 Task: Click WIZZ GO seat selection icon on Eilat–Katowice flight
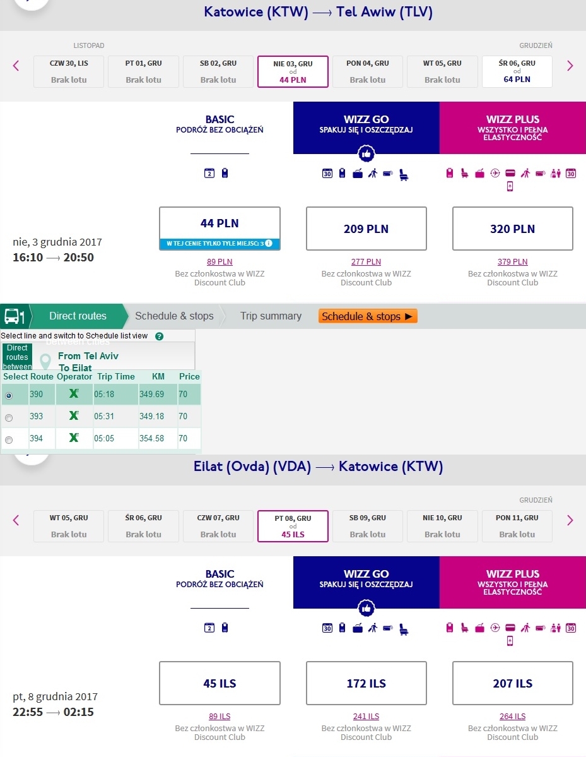[404, 629]
